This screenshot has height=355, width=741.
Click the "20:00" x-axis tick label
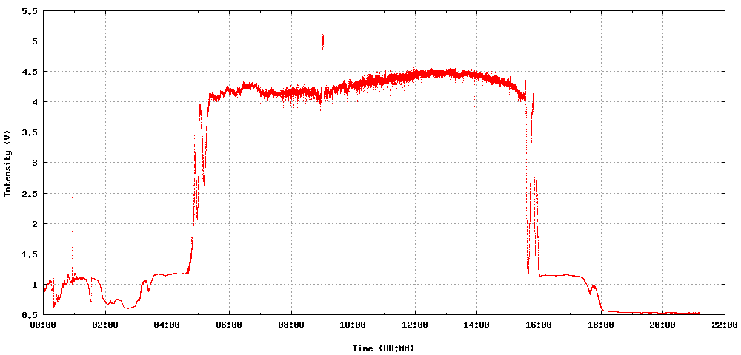coord(662,325)
